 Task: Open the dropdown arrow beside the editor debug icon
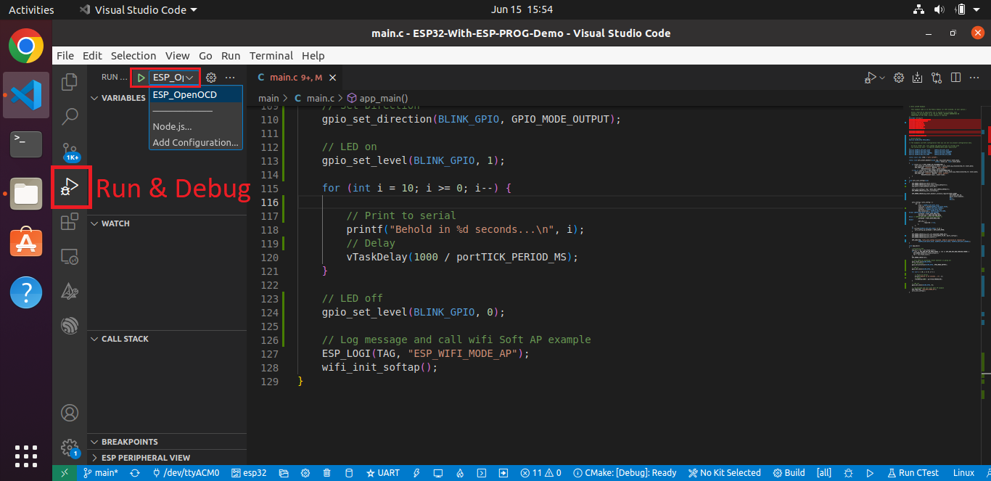coord(882,78)
